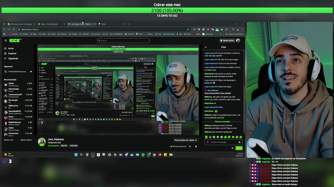Click the Conversando category link
Viewport: 334px width, 187px height.
[x=53, y=146]
